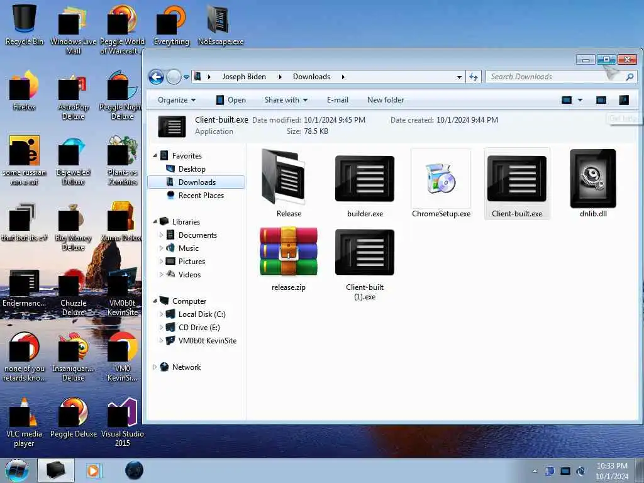Select Recent Places in Favorites

point(201,196)
